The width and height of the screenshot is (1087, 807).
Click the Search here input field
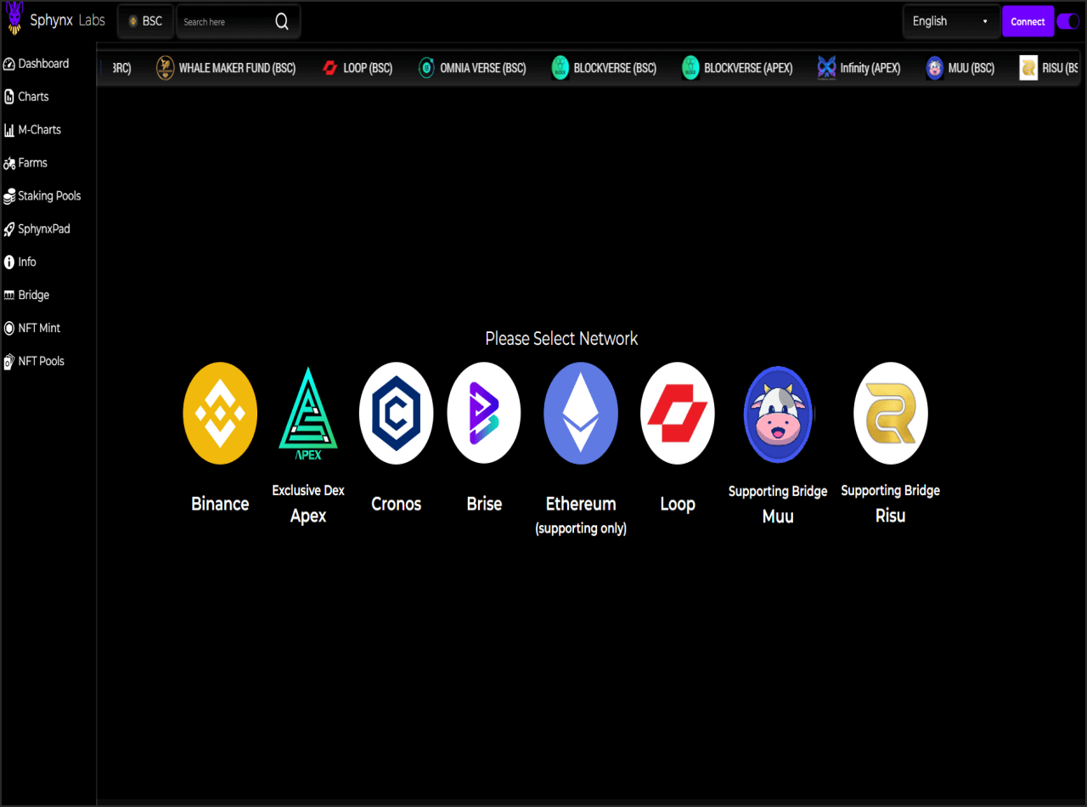pos(226,22)
